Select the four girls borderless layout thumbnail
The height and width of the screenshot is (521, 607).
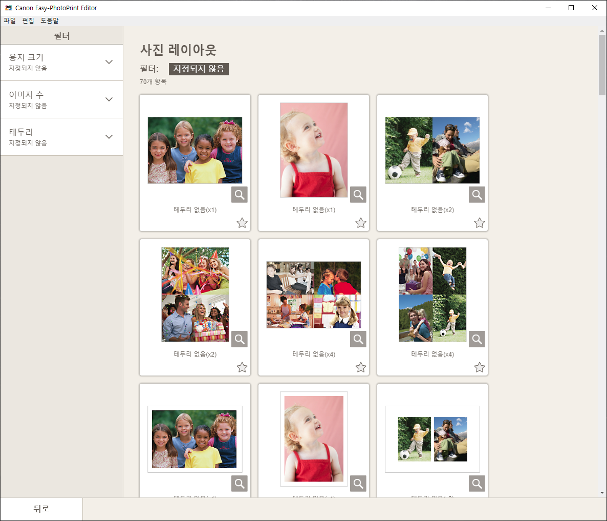coord(194,150)
